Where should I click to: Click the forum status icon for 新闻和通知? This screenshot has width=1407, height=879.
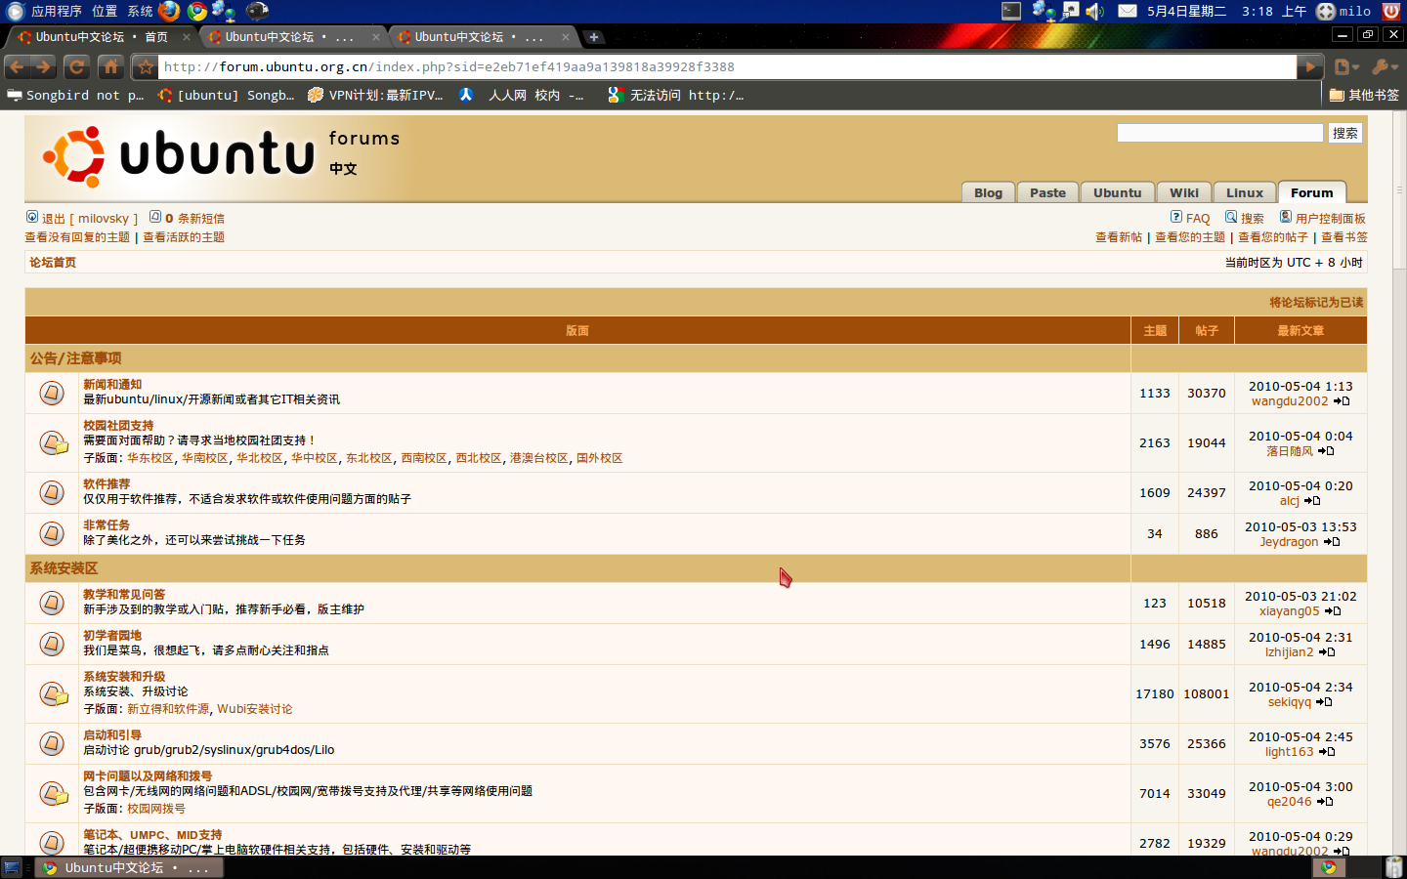pyautogui.click(x=52, y=393)
